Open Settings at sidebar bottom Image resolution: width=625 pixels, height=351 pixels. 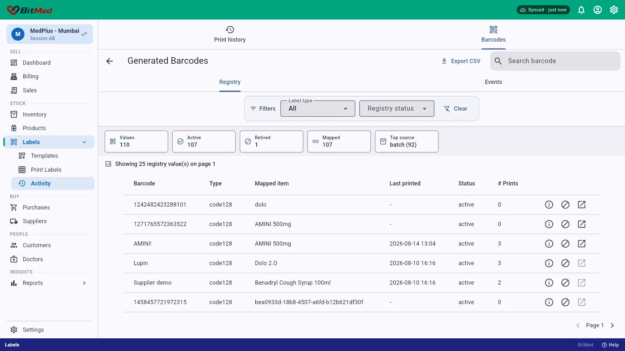(49, 330)
